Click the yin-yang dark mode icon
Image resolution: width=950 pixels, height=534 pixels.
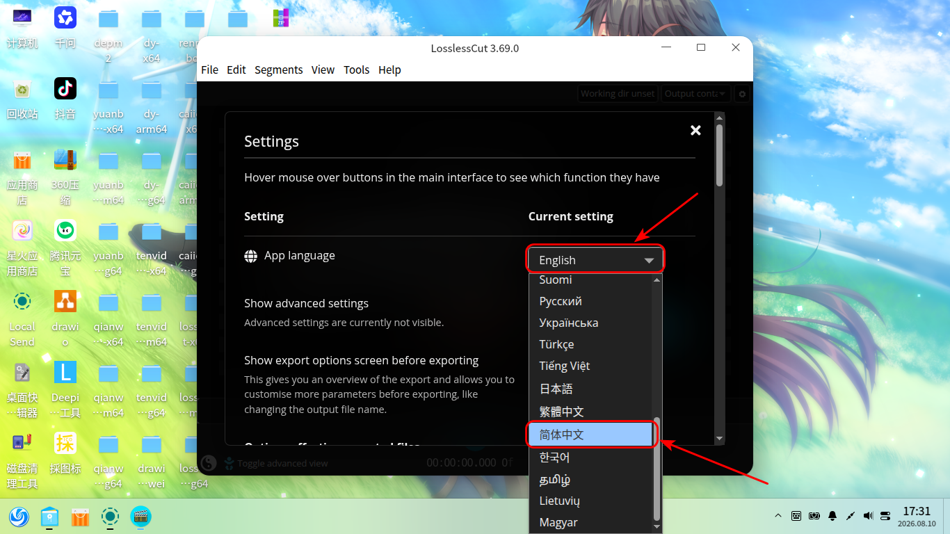pyautogui.click(x=208, y=463)
